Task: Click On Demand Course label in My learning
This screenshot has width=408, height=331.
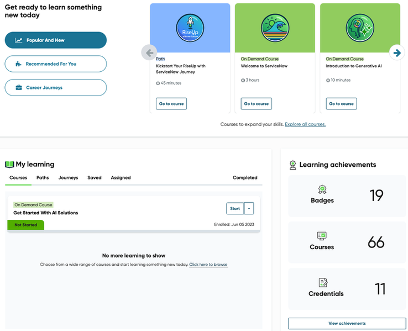Action: [33, 205]
